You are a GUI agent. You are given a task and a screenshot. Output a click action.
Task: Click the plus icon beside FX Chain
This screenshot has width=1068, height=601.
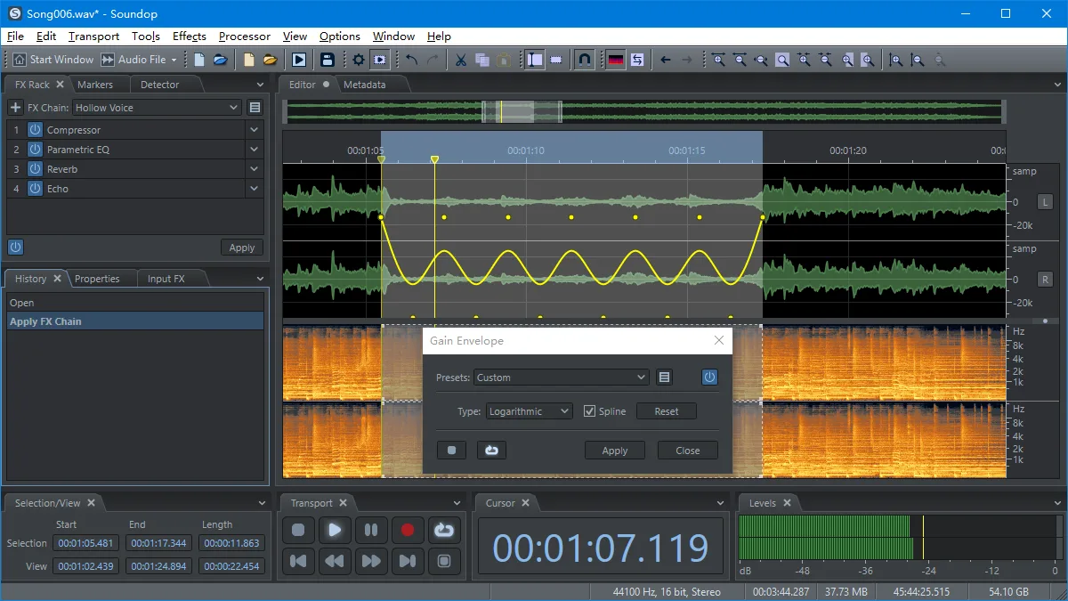tap(15, 108)
